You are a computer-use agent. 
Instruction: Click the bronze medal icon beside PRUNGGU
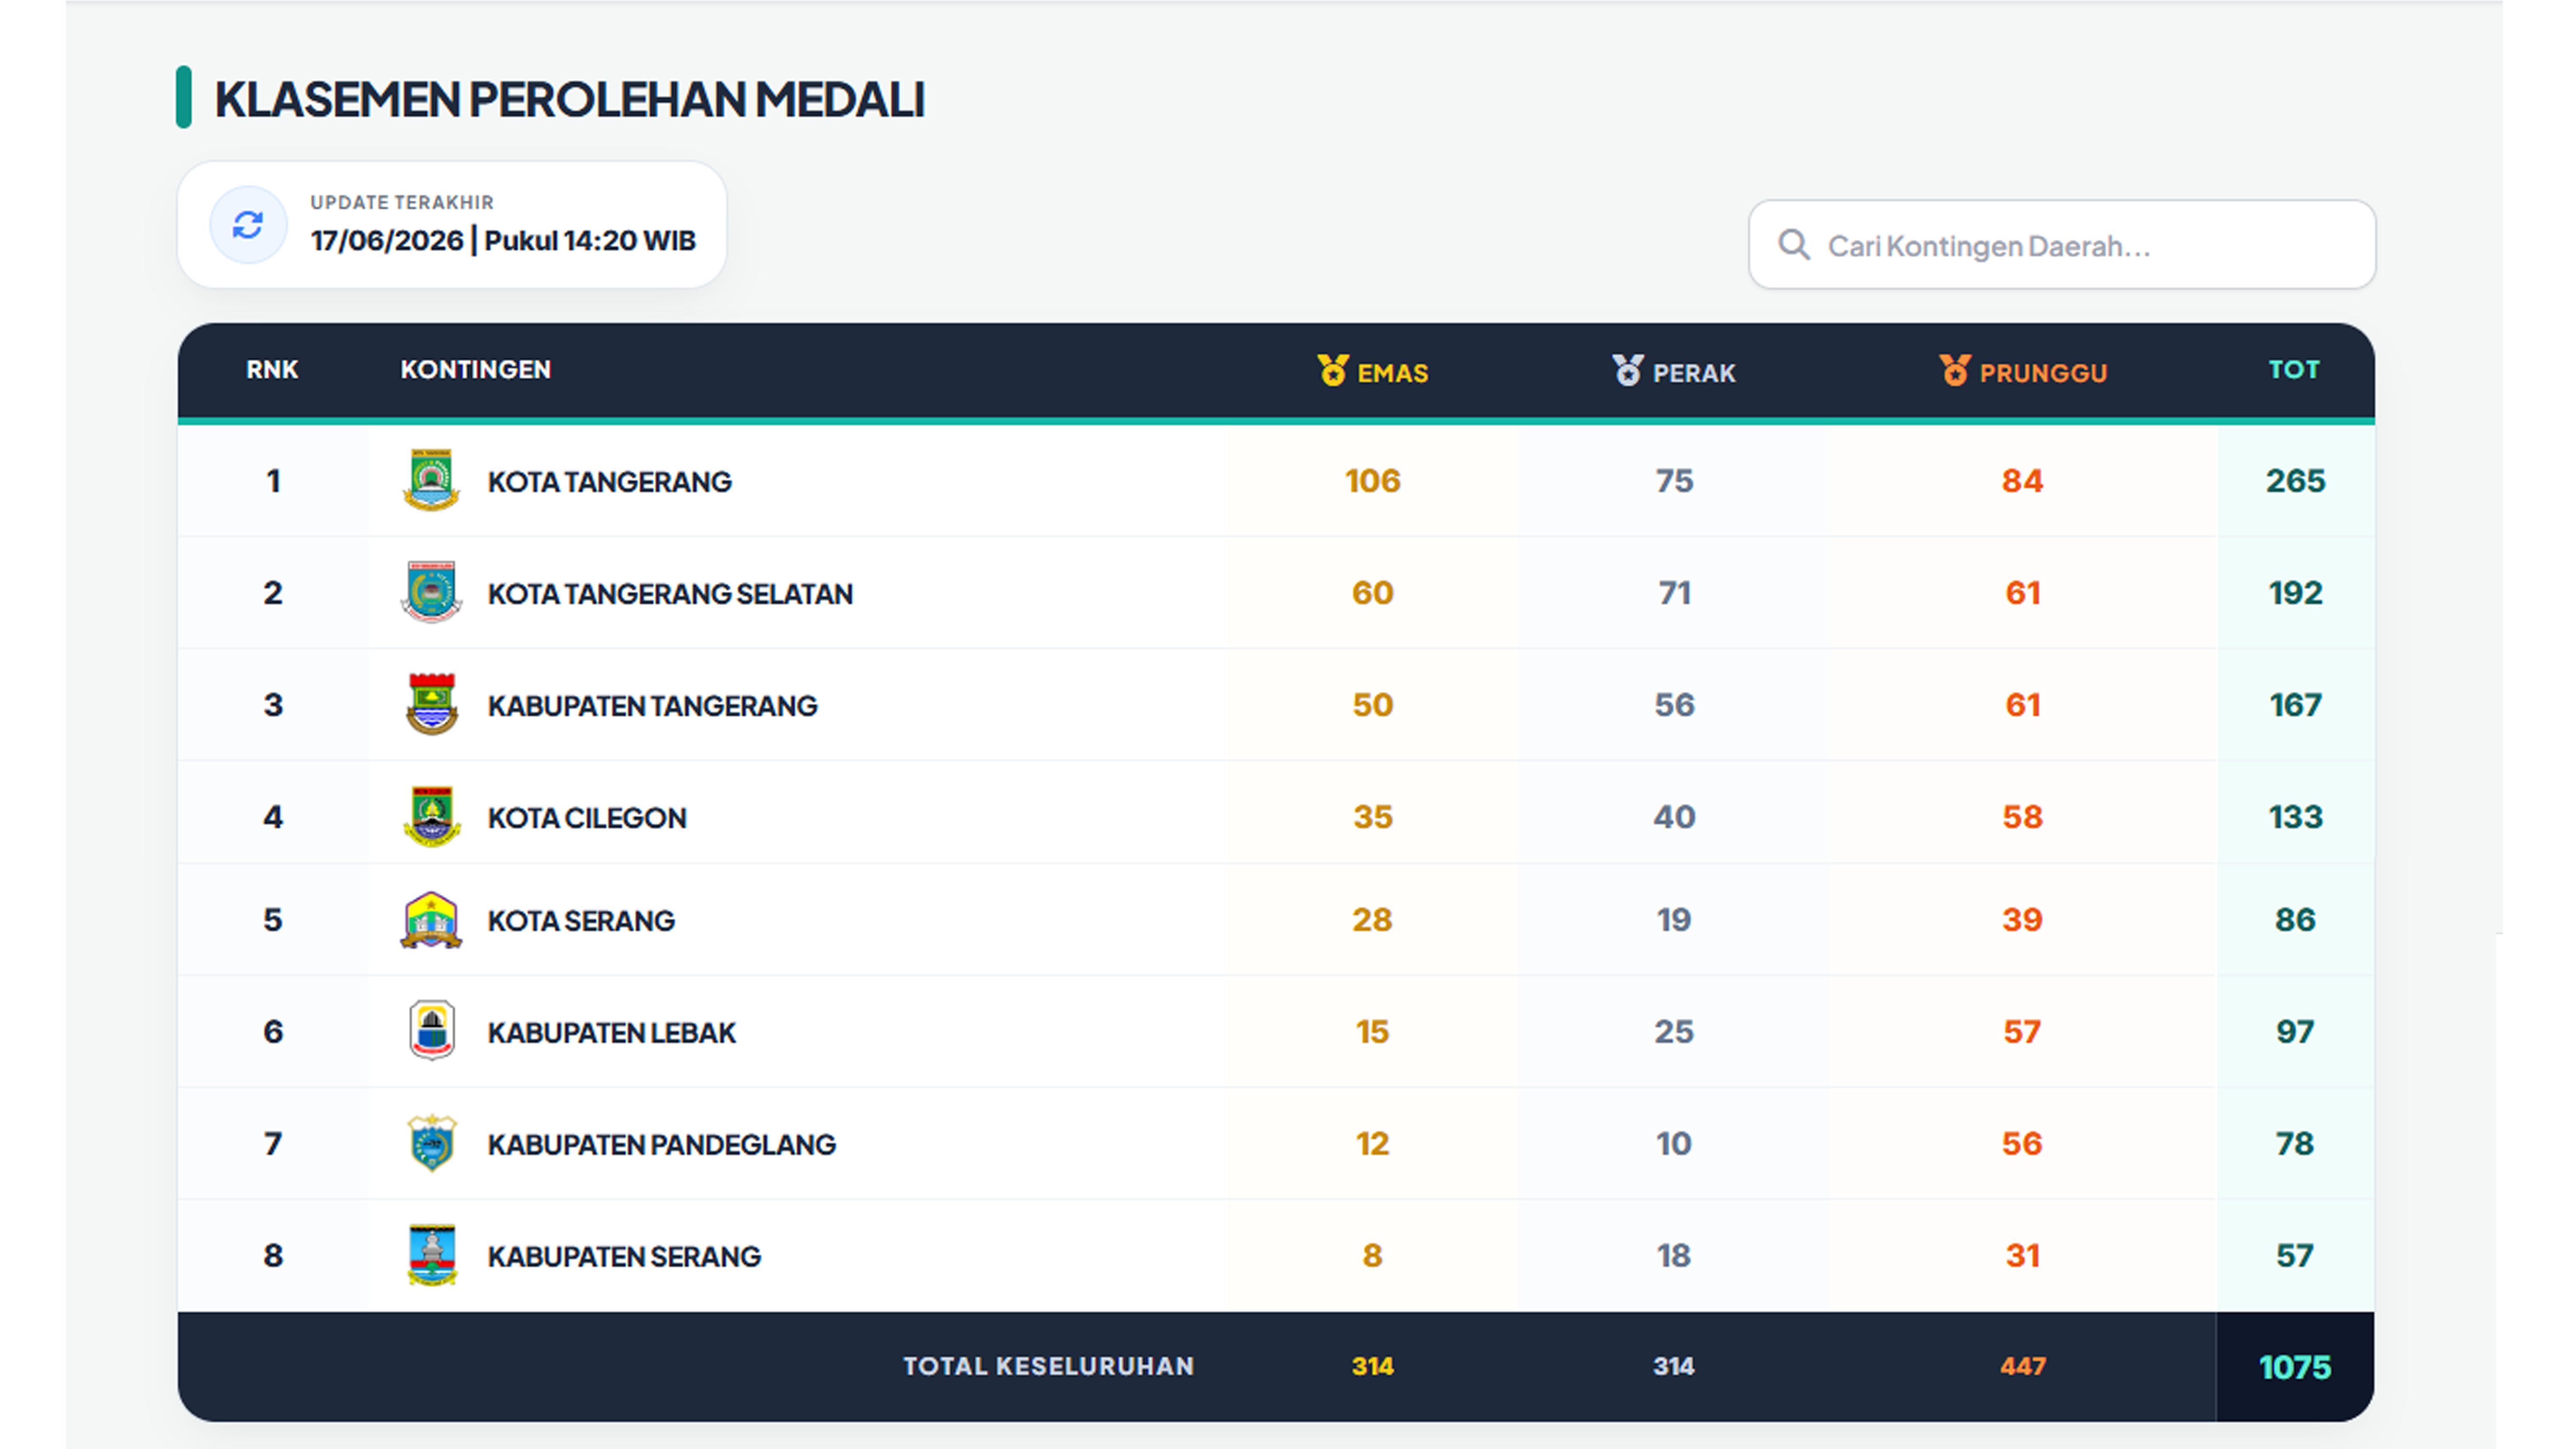1955,370
